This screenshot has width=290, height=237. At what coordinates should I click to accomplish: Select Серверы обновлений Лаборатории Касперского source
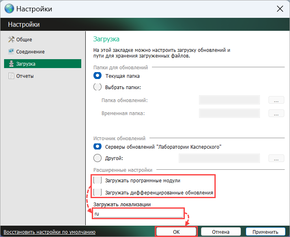point(97,147)
